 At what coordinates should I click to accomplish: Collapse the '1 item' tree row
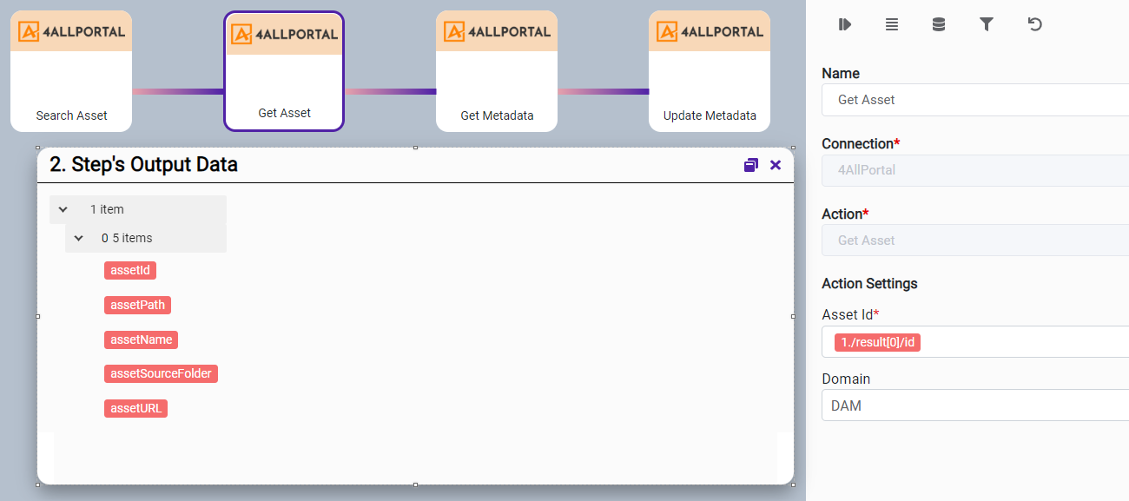pos(63,209)
